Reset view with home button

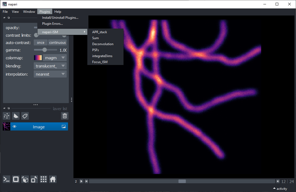click(x=53, y=179)
